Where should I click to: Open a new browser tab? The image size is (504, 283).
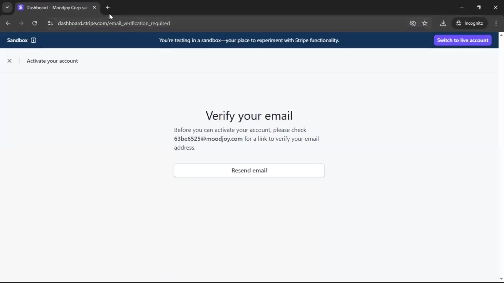(108, 7)
